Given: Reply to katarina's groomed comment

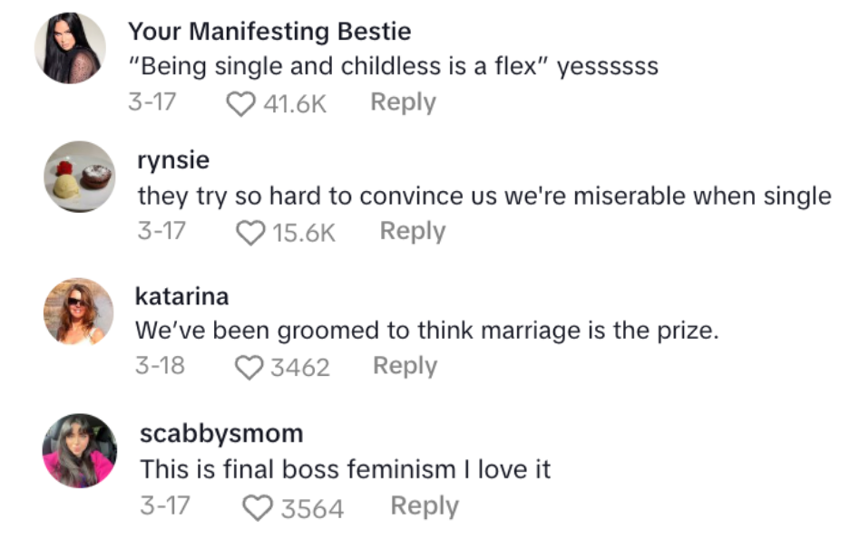Looking at the screenshot, I should [x=405, y=366].
